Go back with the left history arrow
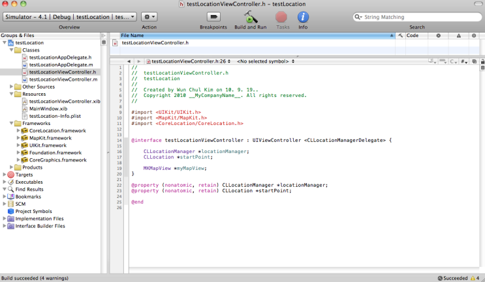 129,61
